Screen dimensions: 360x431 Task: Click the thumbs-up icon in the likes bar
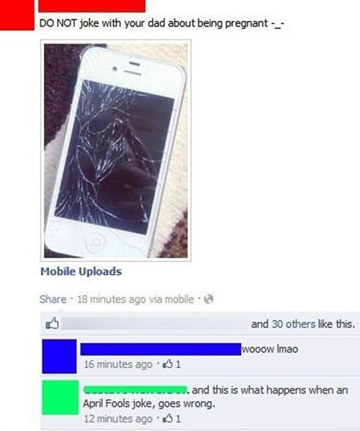(x=53, y=323)
